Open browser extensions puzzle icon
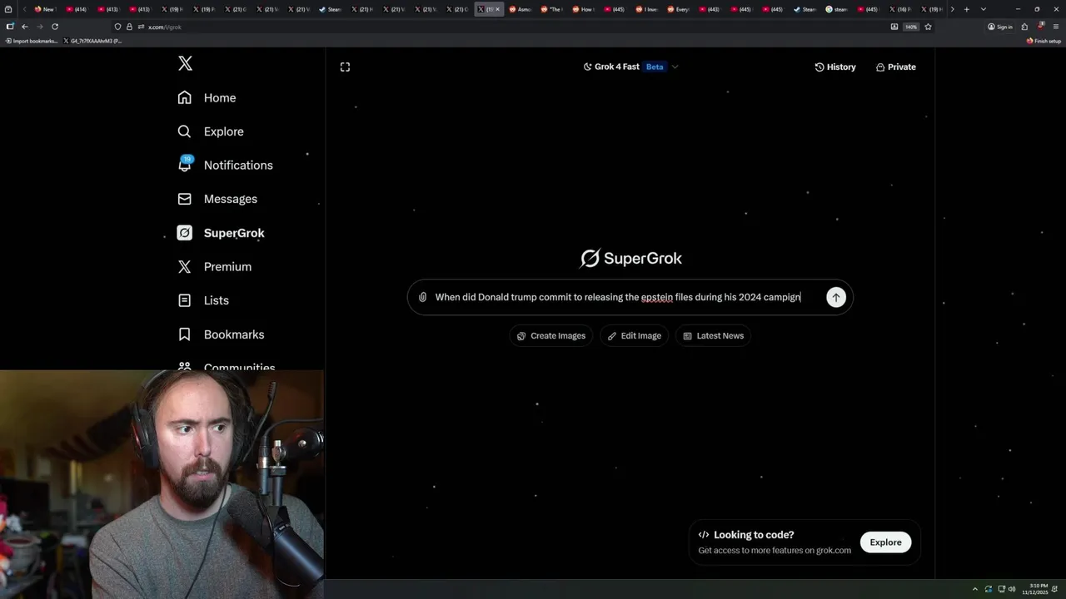 [1024, 27]
